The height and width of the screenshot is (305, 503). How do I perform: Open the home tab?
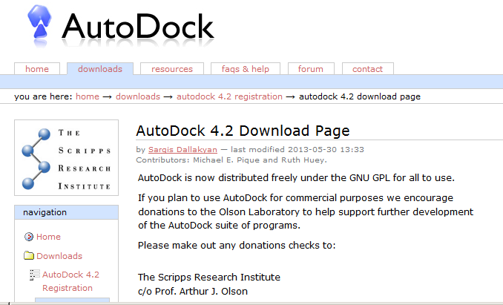(37, 69)
